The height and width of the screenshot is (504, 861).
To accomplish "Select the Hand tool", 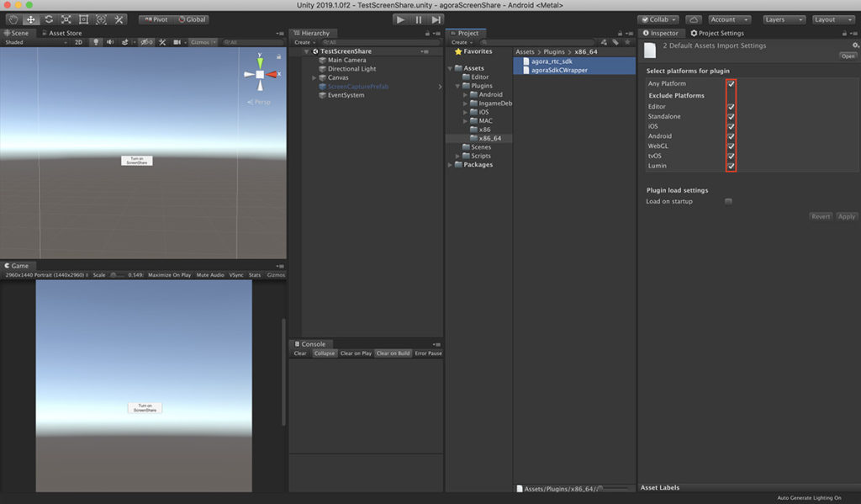I will 13,19.
